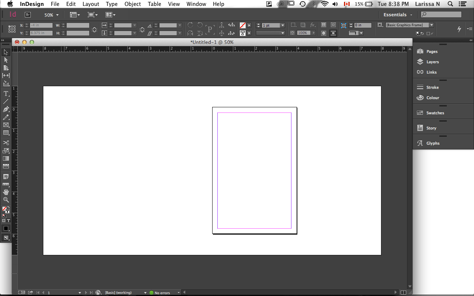
Task: Choose the Zoom magnifier tool
Action: pyautogui.click(x=6, y=200)
